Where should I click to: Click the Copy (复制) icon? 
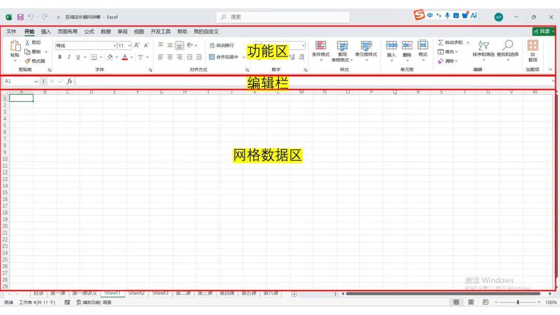tap(27, 52)
